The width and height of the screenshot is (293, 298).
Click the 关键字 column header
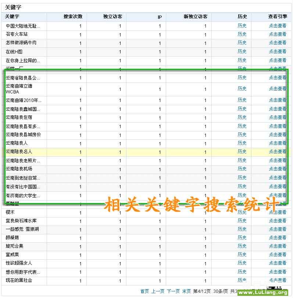tap(12, 17)
